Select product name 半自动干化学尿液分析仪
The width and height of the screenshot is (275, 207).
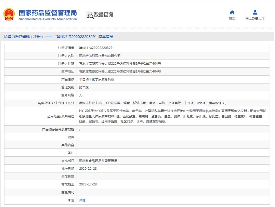(x=97, y=79)
